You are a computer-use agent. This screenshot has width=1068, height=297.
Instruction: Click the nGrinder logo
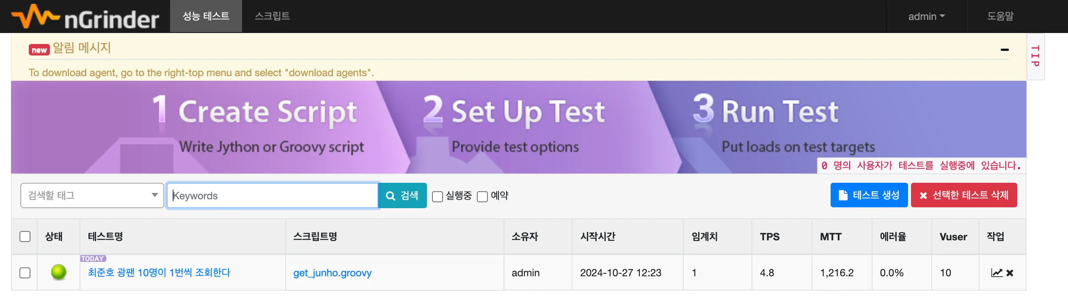coord(85,17)
